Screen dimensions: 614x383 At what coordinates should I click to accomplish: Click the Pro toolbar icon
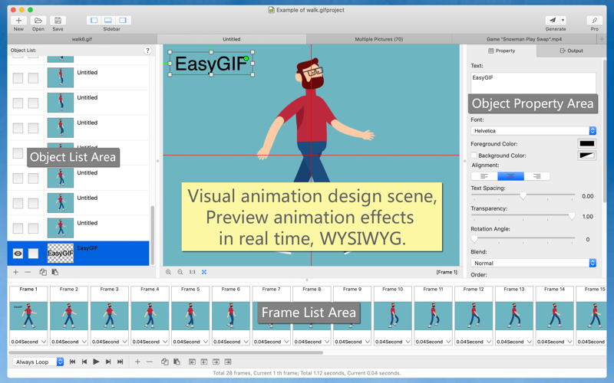coord(594,21)
